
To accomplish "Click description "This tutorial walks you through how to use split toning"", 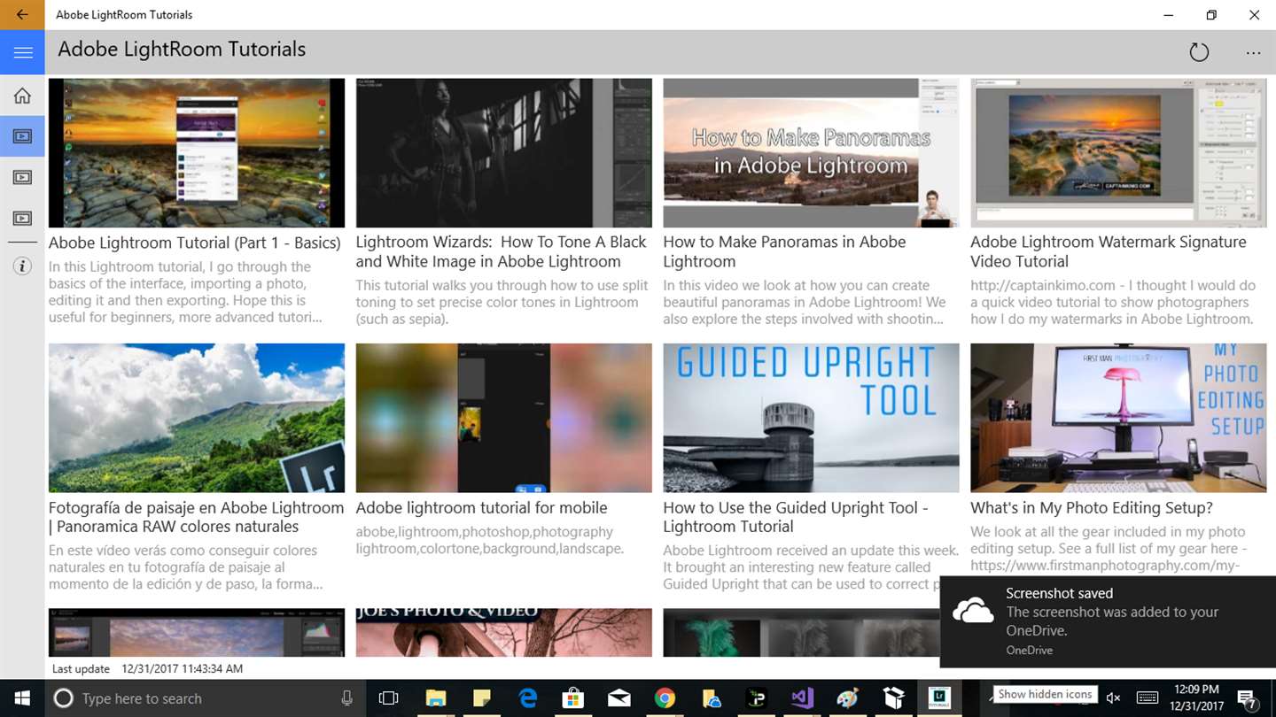I will [x=502, y=302].
